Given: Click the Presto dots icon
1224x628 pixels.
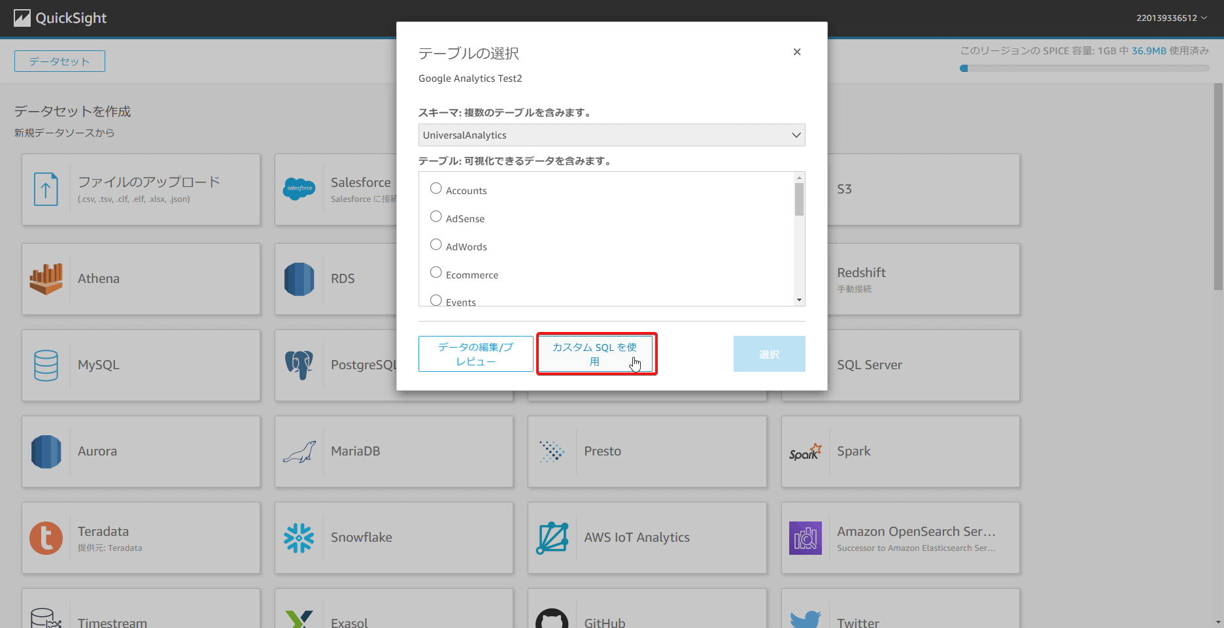Looking at the screenshot, I should [x=552, y=452].
